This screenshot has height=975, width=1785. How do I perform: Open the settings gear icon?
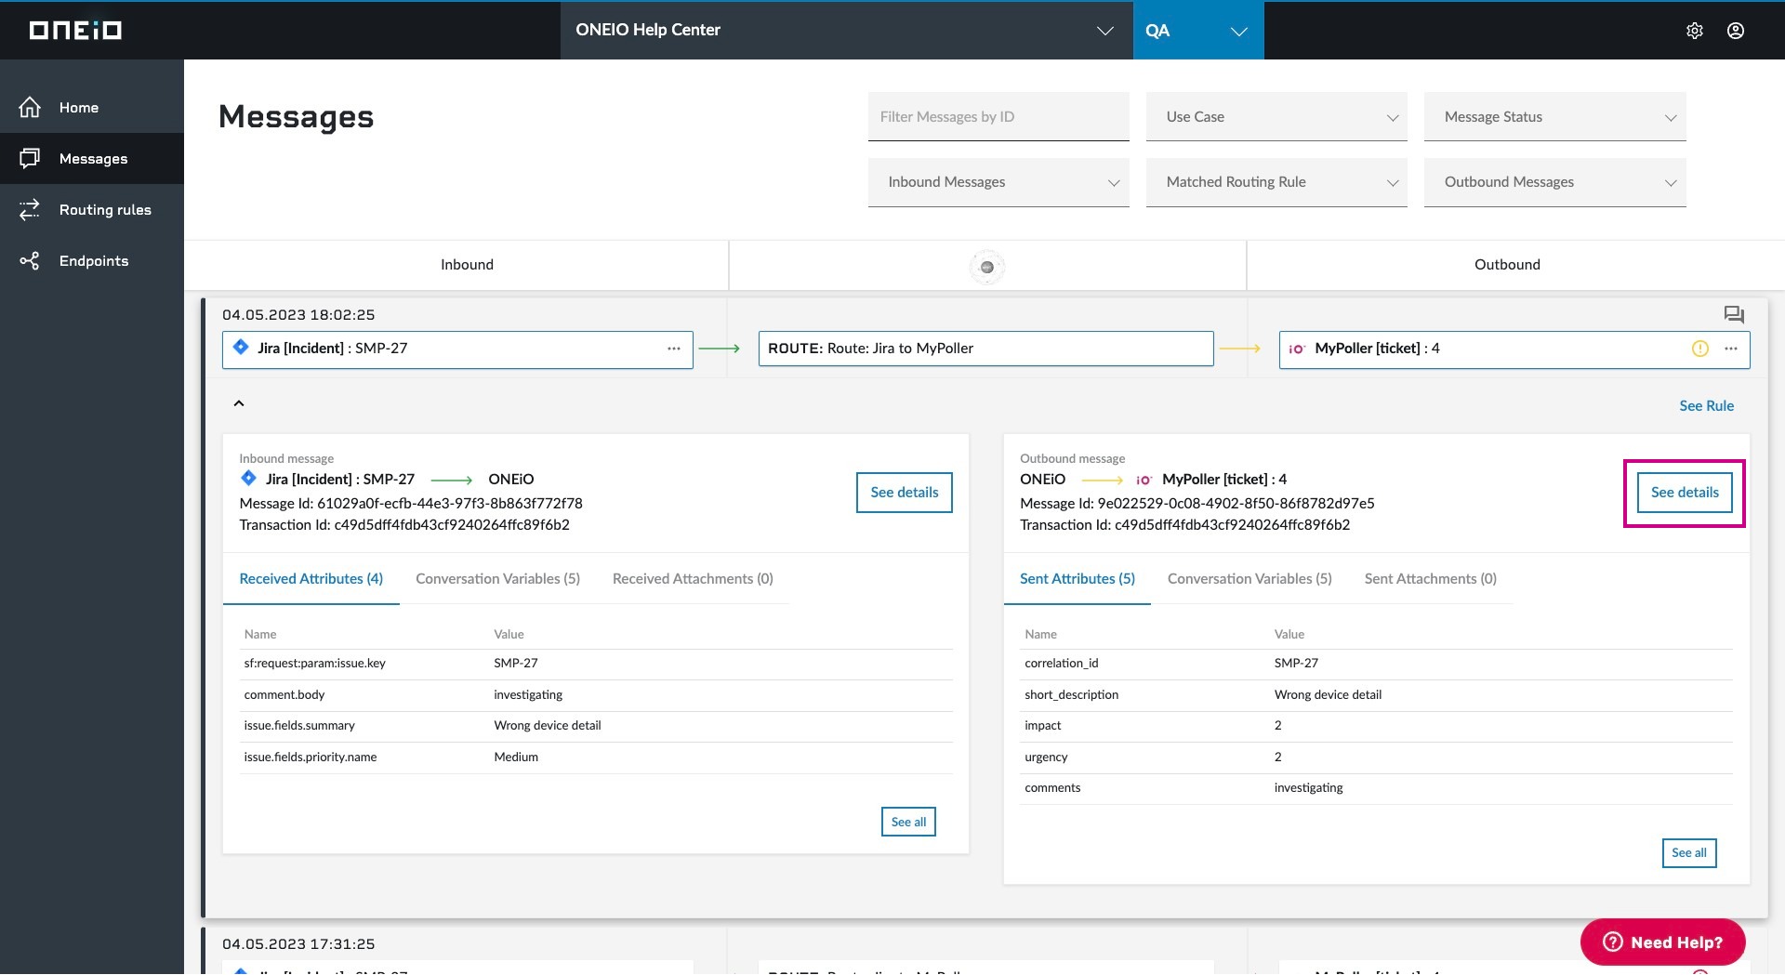click(1695, 31)
